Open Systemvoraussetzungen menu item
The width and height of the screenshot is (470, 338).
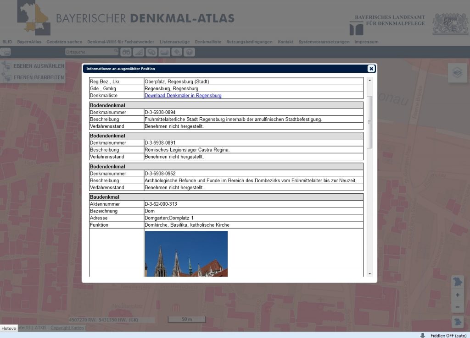pos(324,42)
